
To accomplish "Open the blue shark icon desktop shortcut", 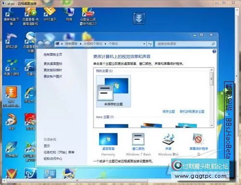I will [11, 149].
